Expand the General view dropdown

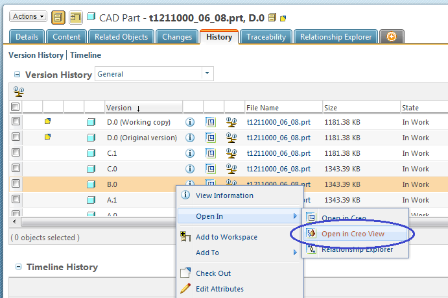point(207,74)
